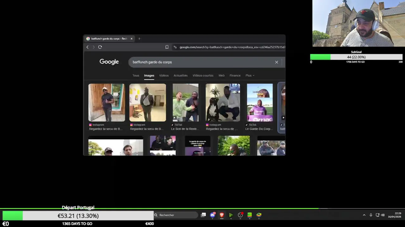Click the €53.21 (13.30%) donation bar
Viewport: 405px width, 227px height.
coord(78,216)
